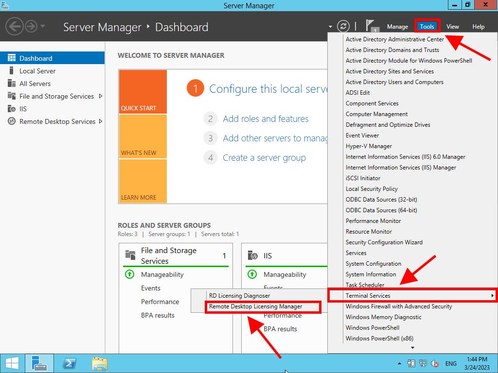Open Performance under File and Storage Services
The width and height of the screenshot is (498, 373).
point(160,302)
